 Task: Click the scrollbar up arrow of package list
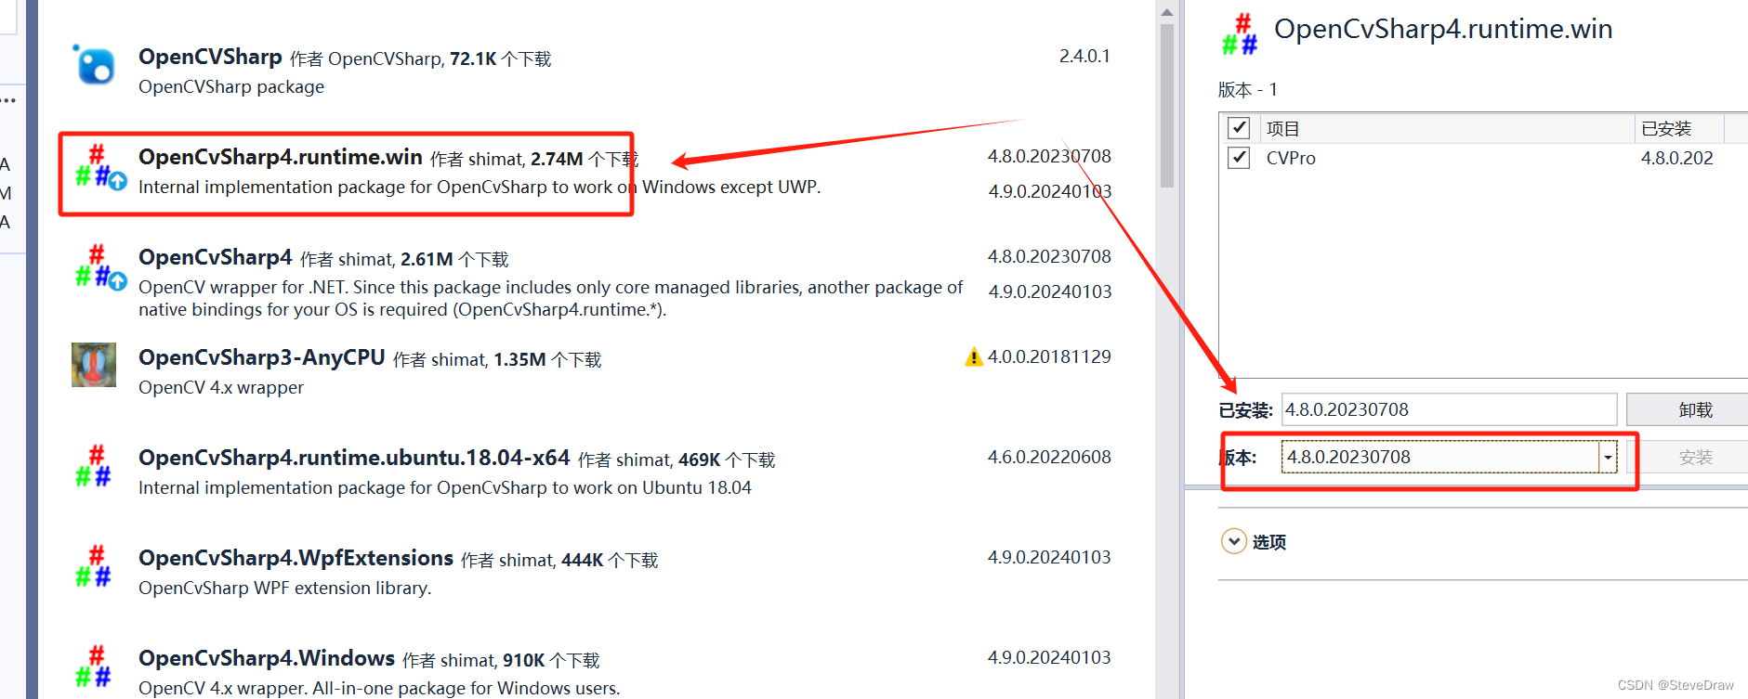(1167, 12)
